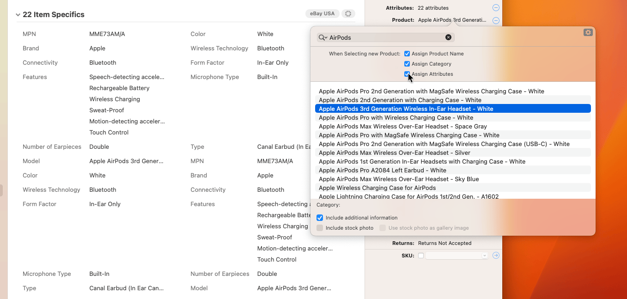Click the Returns Not Accepted value
This screenshot has height=299, width=627.
(x=444, y=243)
